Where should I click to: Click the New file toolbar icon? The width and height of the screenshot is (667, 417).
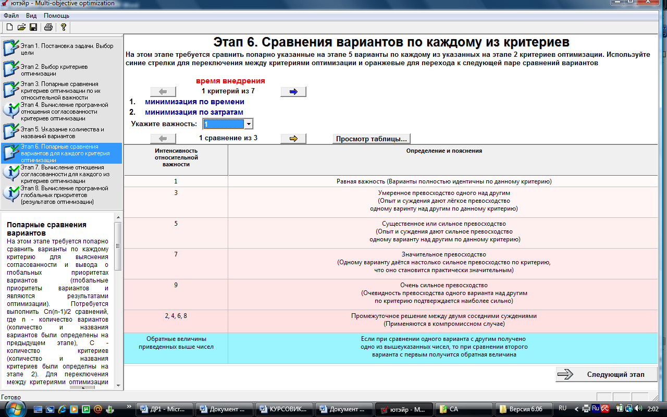tap(9, 27)
